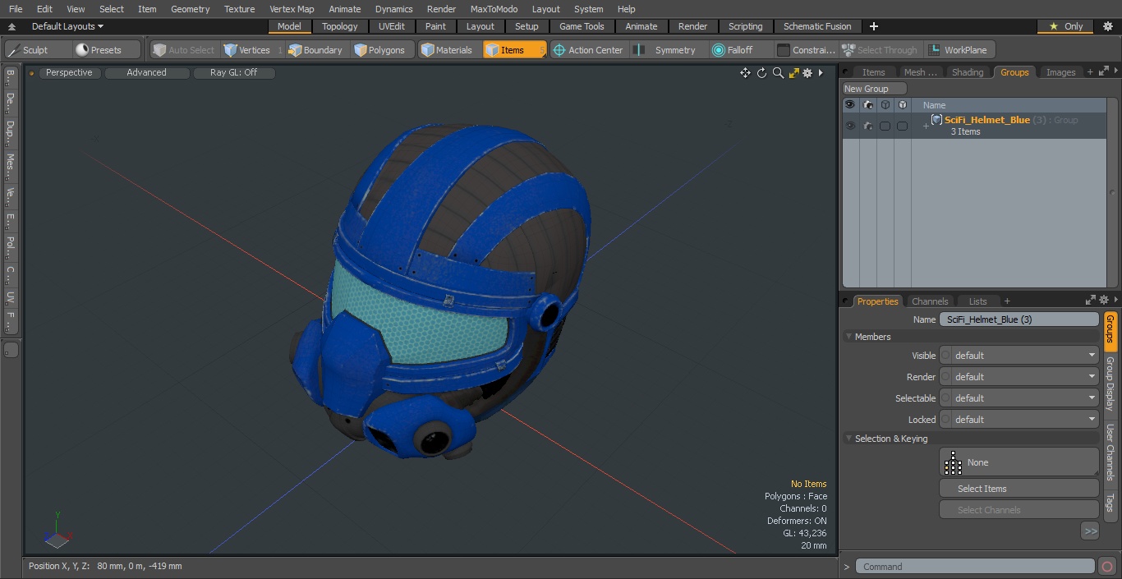Click the group Name input field
1122x579 pixels.
coord(1019,319)
